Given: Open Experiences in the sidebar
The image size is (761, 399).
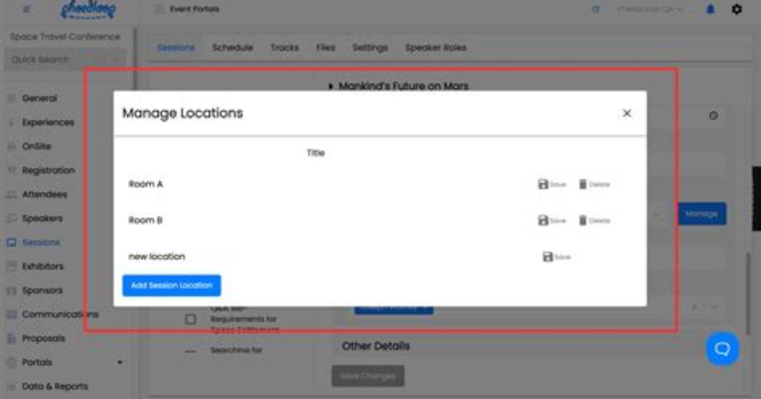Looking at the screenshot, I should [48, 122].
